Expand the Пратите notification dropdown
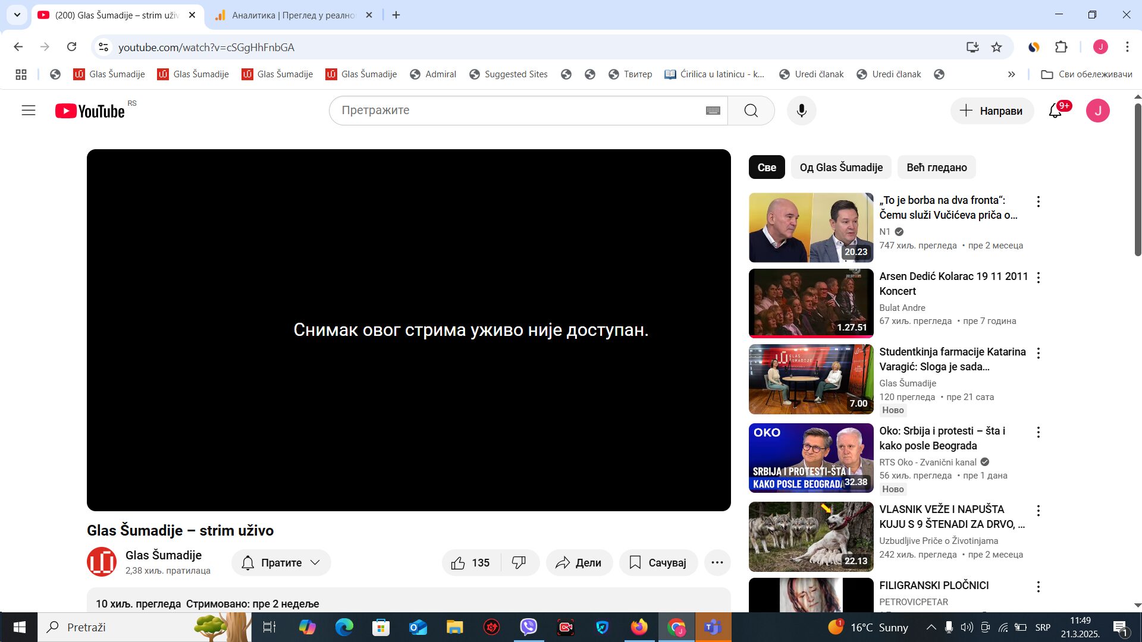The image size is (1142, 642). click(x=281, y=563)
